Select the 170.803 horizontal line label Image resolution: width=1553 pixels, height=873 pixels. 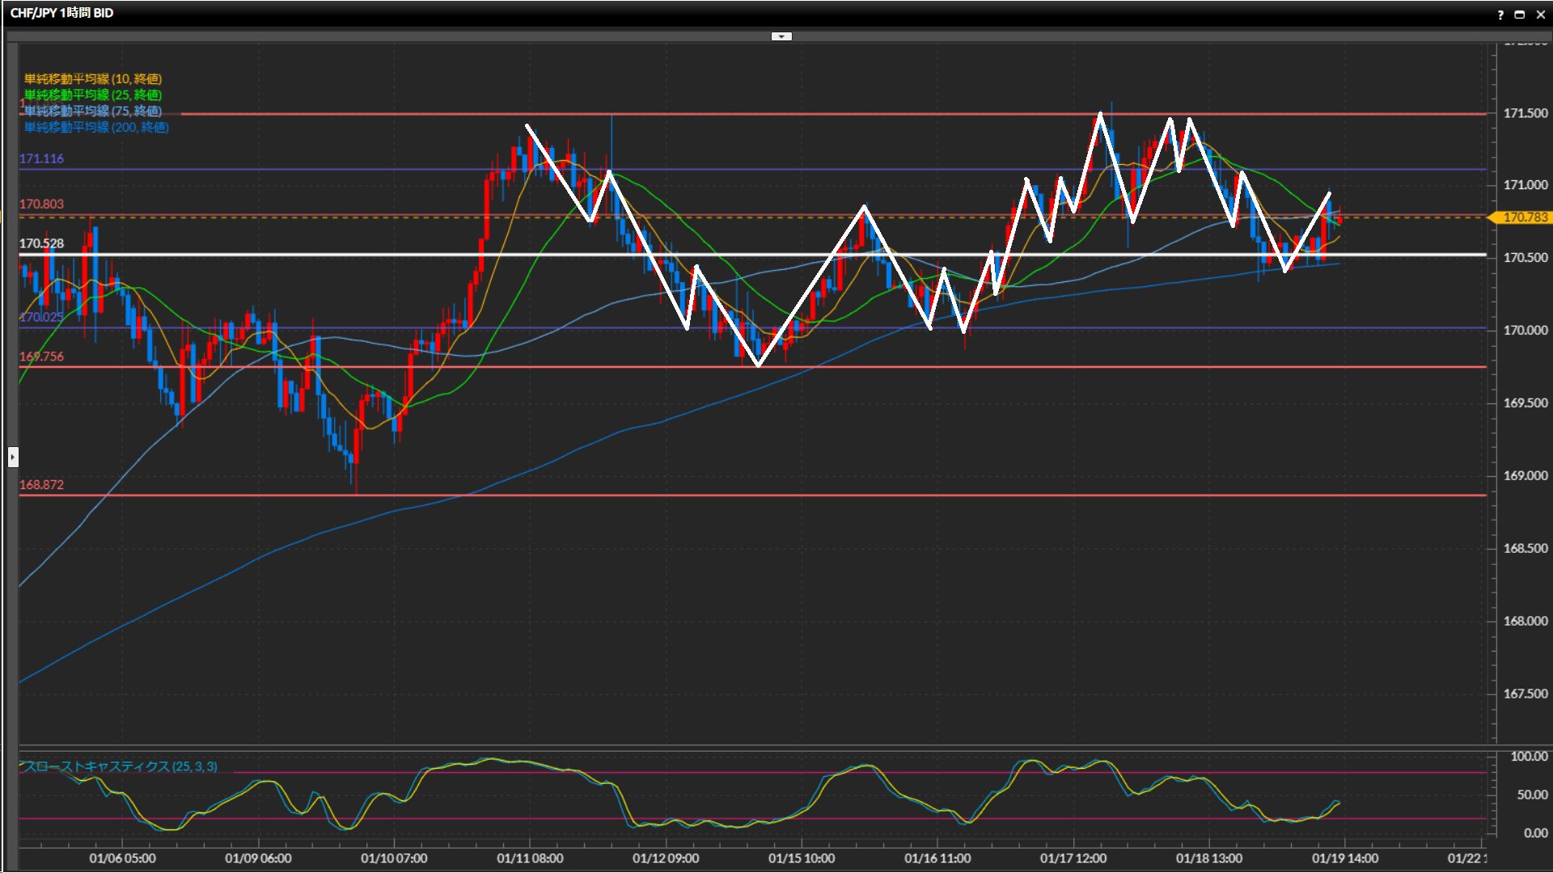(x=41, y=204)
